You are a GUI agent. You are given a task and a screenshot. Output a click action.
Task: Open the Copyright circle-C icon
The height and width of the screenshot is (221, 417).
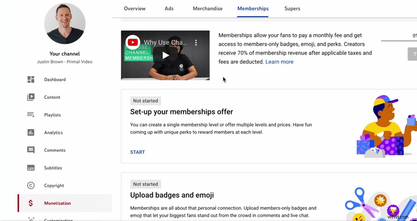(x=31, y=186)
